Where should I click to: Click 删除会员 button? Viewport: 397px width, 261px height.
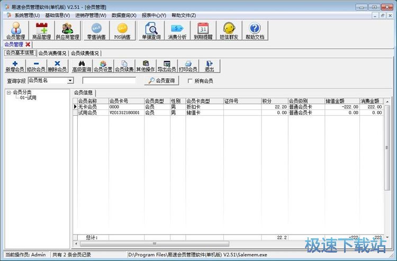pyautogui.click(x=57, y=66)
